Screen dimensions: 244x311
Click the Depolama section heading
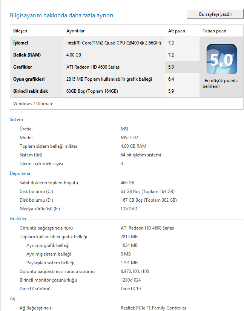pos(20,173)
